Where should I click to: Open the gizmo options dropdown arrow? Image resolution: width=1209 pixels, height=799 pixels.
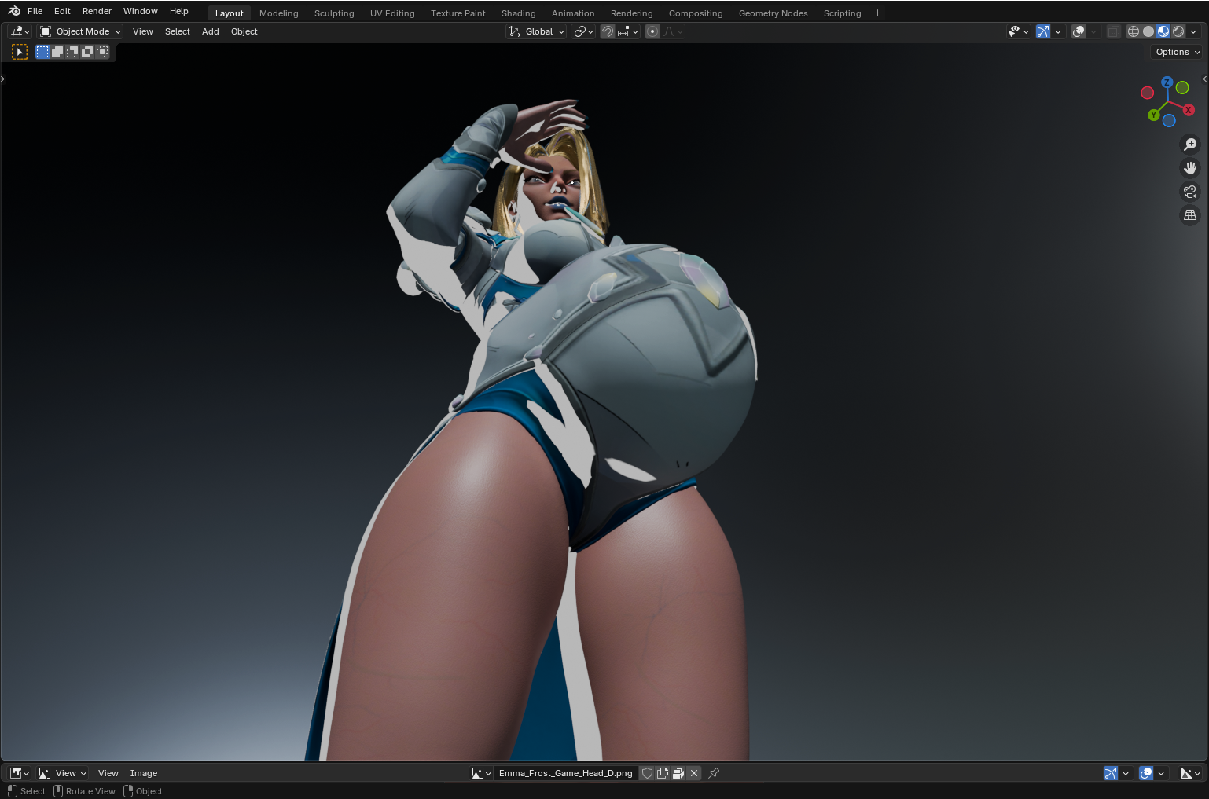1058,31
